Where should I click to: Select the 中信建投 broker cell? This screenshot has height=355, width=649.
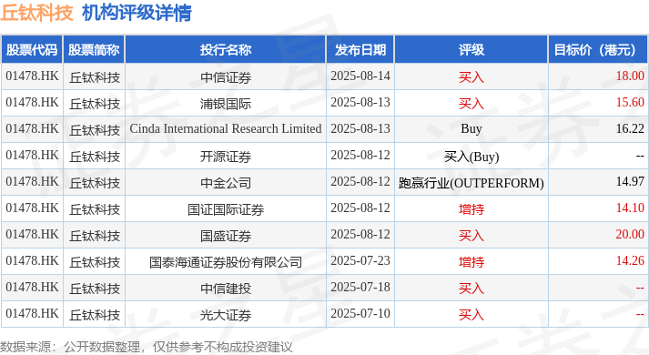(x=226, y=288)
